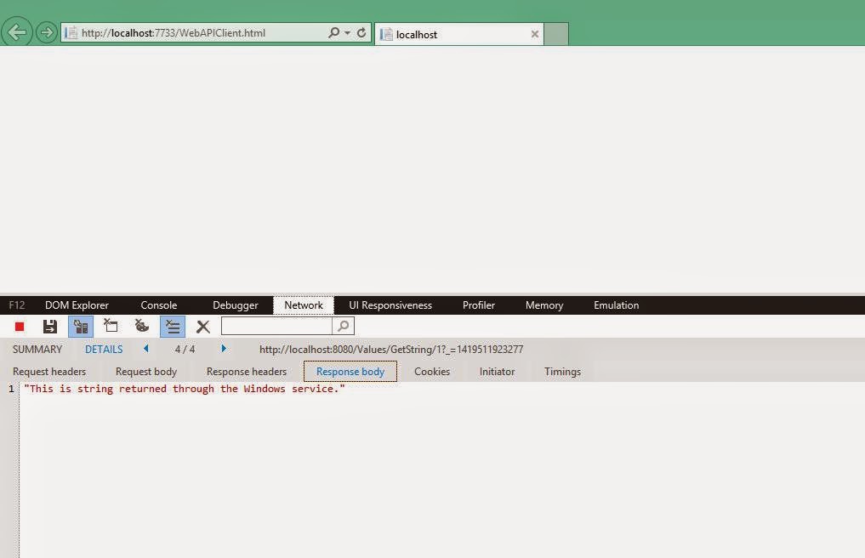Viewport: 865px width, 558px height.
Task: Open the Initiator tab
Action: point(497,372)
